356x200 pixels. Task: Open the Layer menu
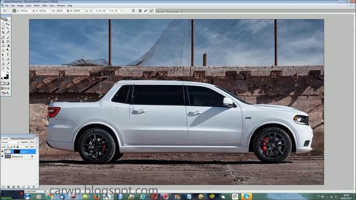(28, 6)
